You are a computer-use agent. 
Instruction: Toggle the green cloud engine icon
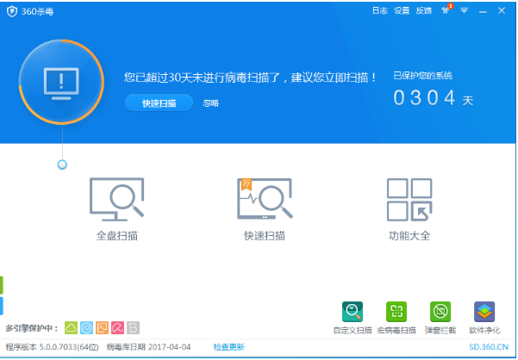tap(71, 327)
